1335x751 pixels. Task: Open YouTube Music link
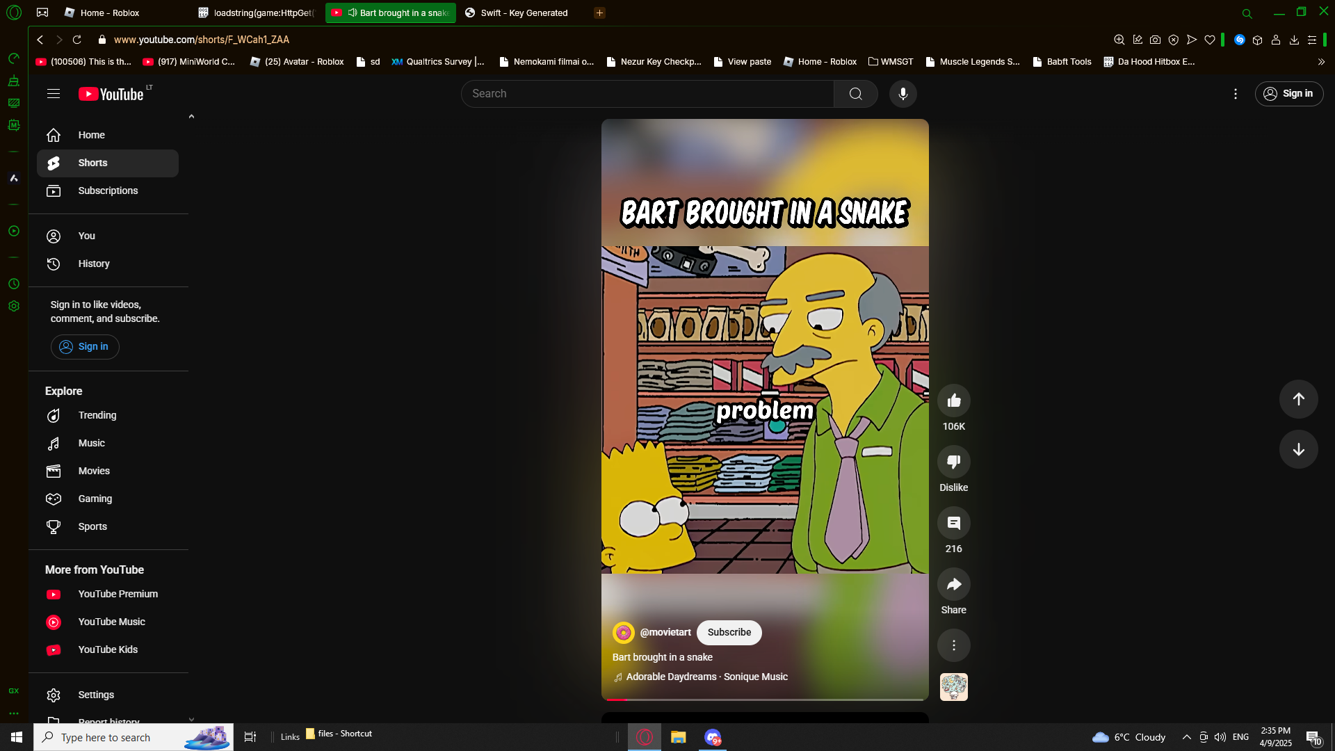(108, 622)
